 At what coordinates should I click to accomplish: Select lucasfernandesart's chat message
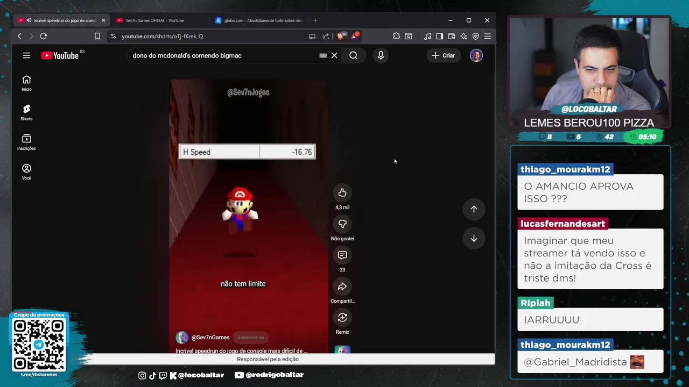[590, 259]
